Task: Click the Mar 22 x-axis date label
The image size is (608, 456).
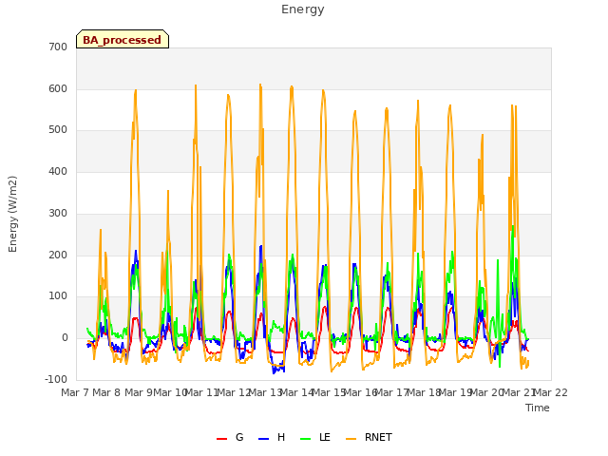Action: click(551, 392)
